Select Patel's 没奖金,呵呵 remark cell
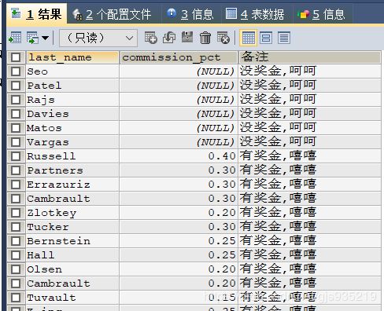This screenshot has height=311, width=384. coord(310,86)
